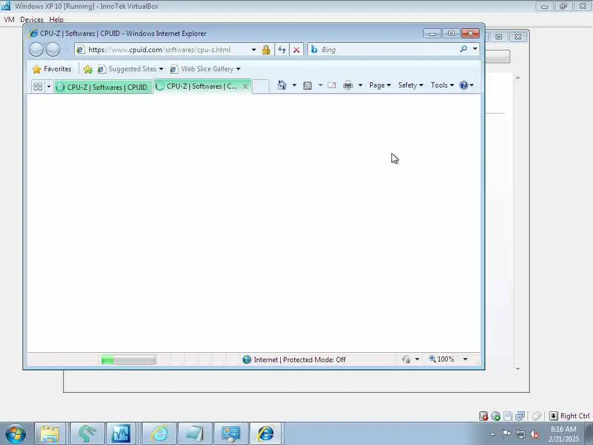Open active Internet Explorer taskbar icon
Image resolution: width=593 pixels, height=445 pixels.
pyautogui.click(x=266, y=433)
